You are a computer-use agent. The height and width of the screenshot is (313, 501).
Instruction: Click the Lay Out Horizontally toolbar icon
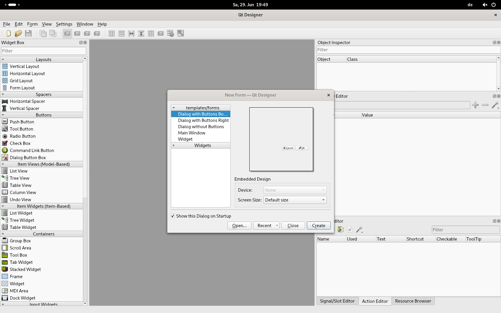(112, 33)
